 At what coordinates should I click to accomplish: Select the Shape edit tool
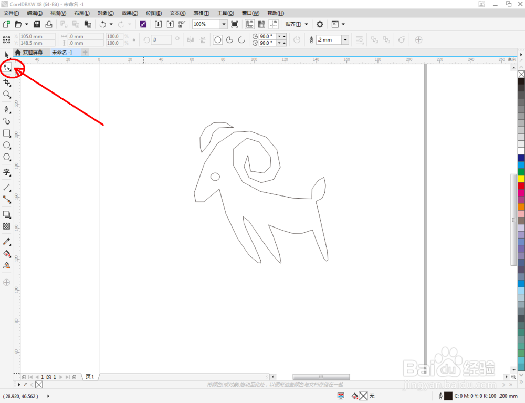(7, 68)
